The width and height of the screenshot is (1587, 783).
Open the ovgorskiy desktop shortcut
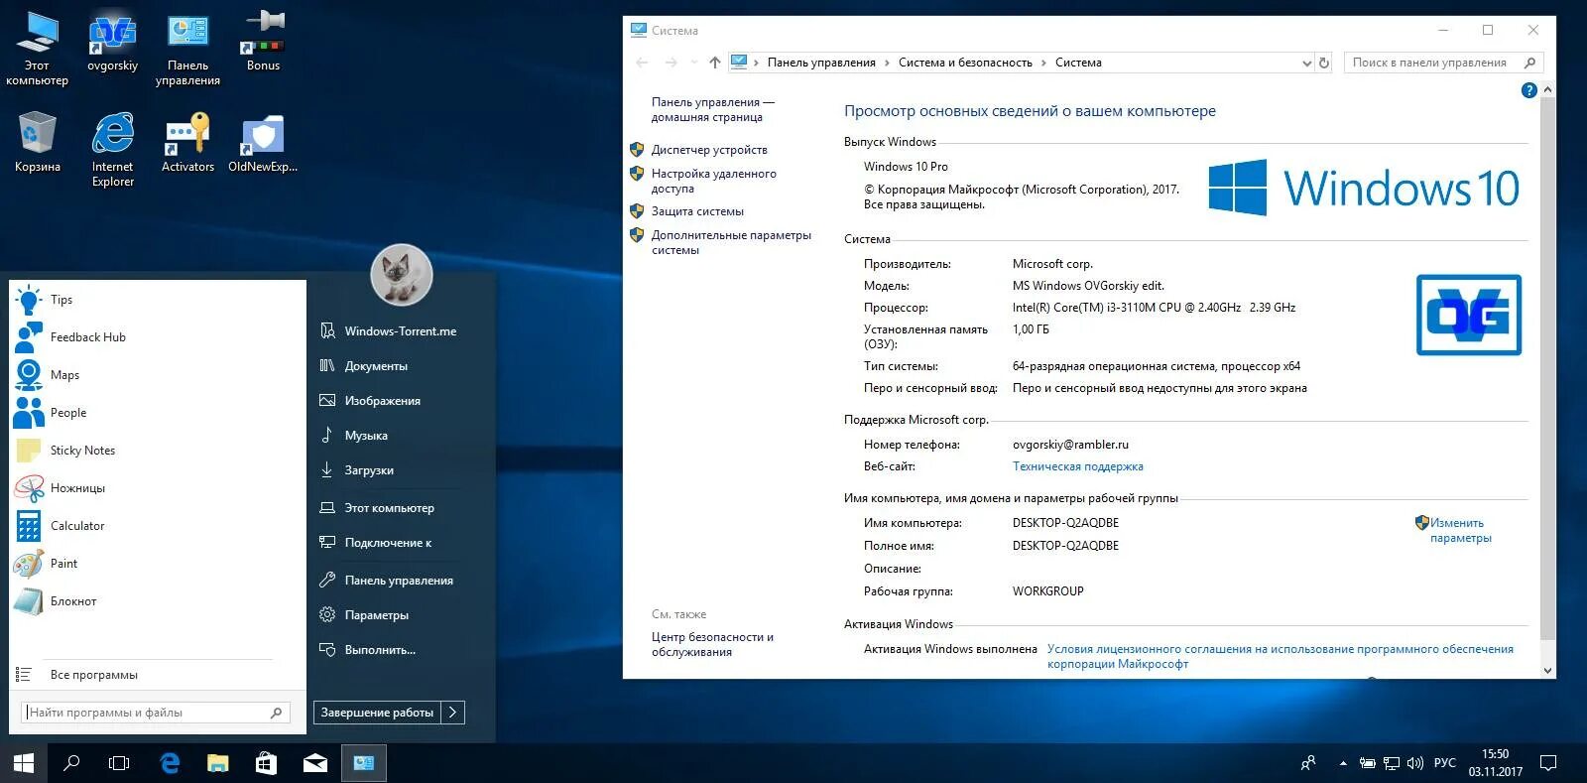click(x=112, y=42)
